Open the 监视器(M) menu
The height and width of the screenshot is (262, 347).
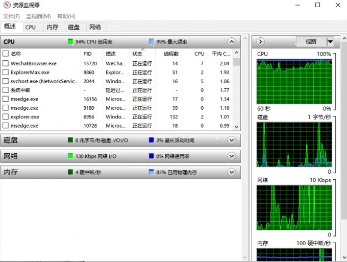pyautogui.click(x=38, y=16)
